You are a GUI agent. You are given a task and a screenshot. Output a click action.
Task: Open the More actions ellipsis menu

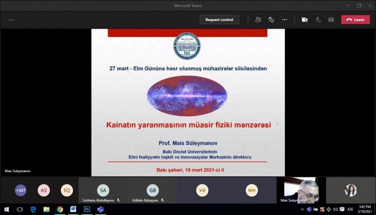point(285,19)
